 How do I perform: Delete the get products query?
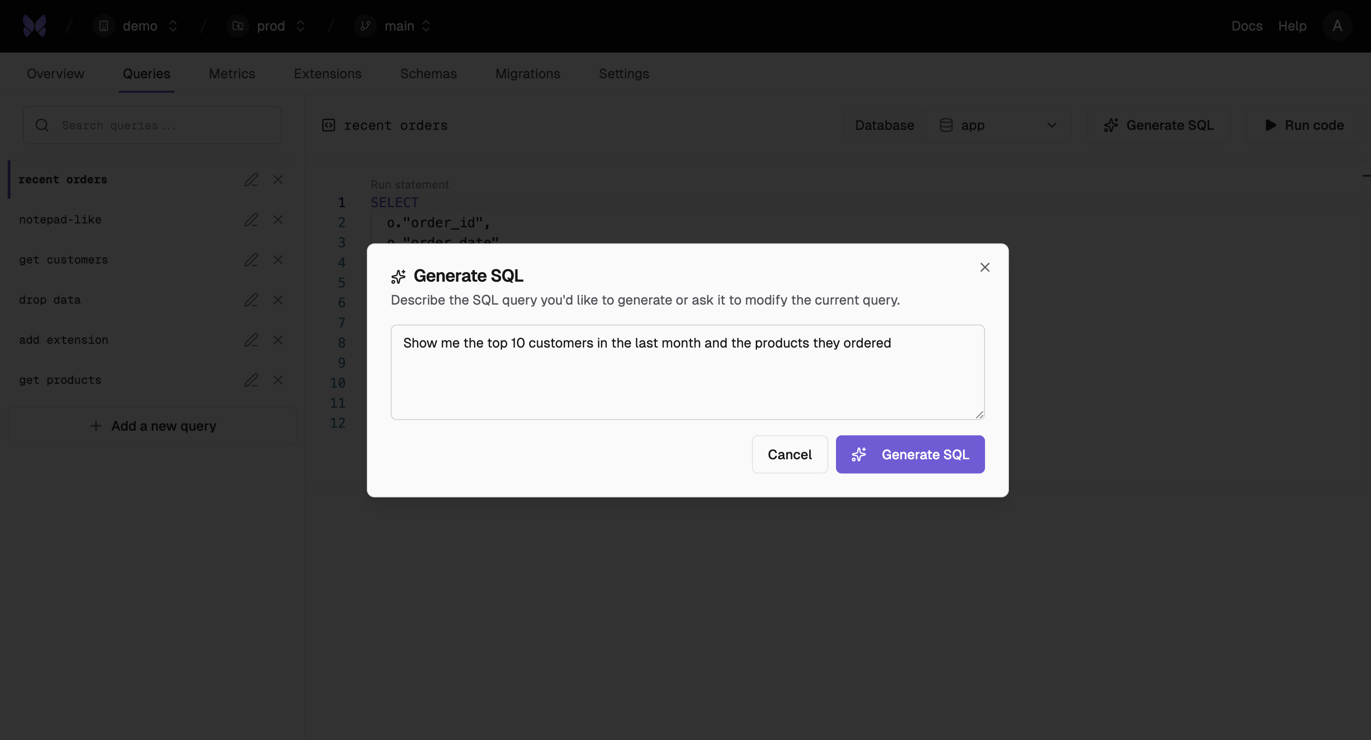click(278, 380)
